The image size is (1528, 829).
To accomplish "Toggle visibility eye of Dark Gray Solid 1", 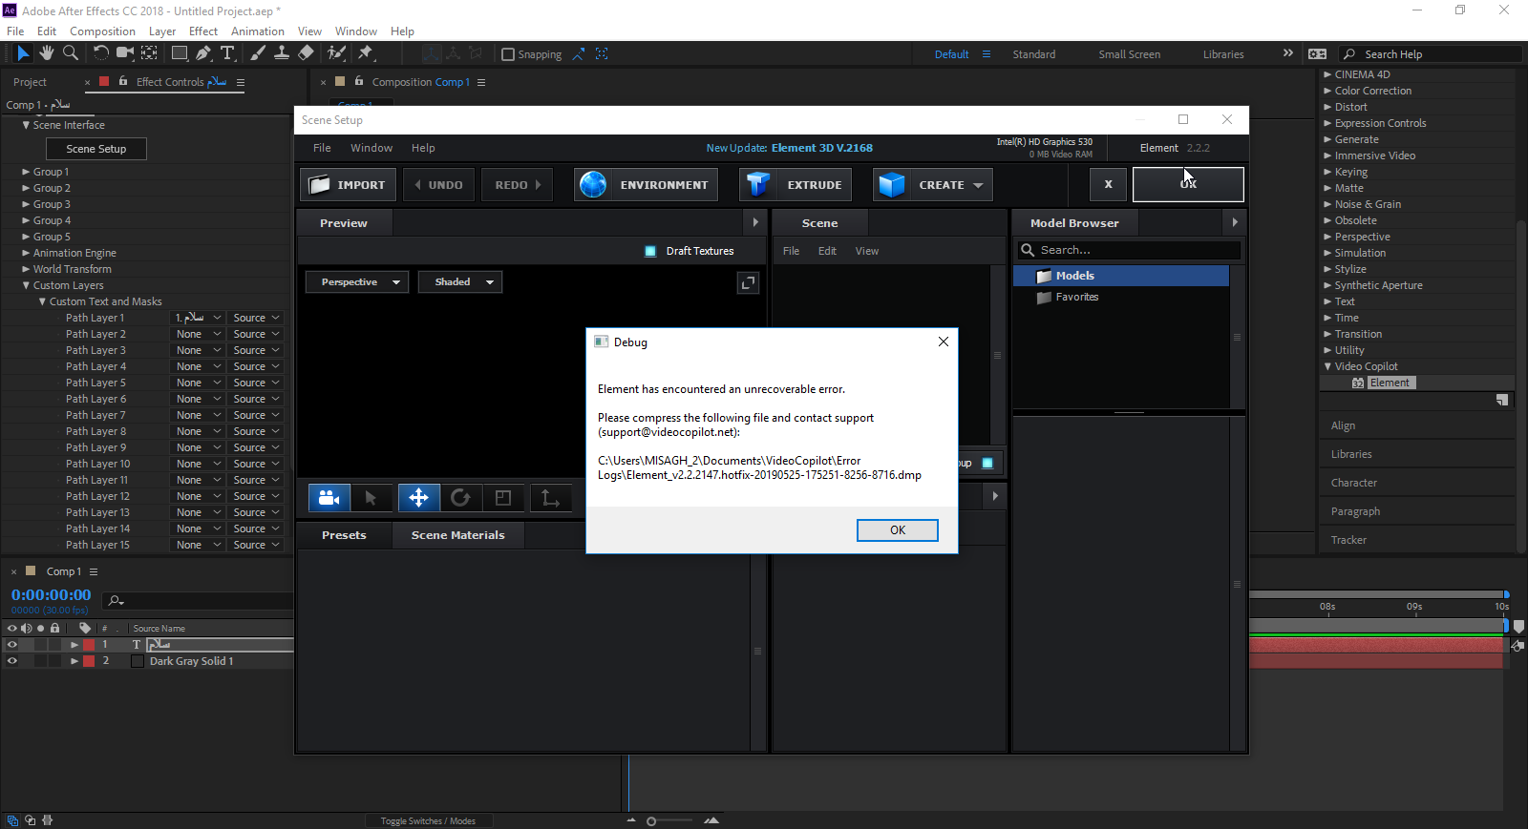I will point(12,661).
